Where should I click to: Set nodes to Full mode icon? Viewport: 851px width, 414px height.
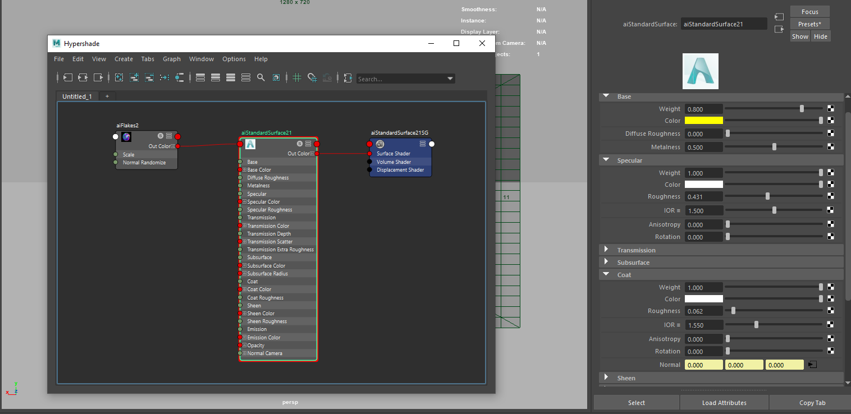pyautogui.click(x=231, y=77)
